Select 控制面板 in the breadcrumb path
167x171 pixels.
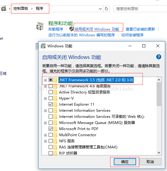pos(21,9)
